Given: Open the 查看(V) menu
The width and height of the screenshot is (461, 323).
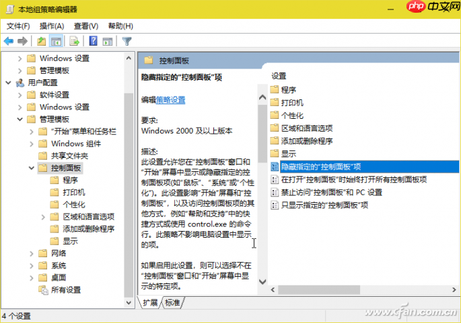Looking at the screenshot, I should tap(86, 26).
